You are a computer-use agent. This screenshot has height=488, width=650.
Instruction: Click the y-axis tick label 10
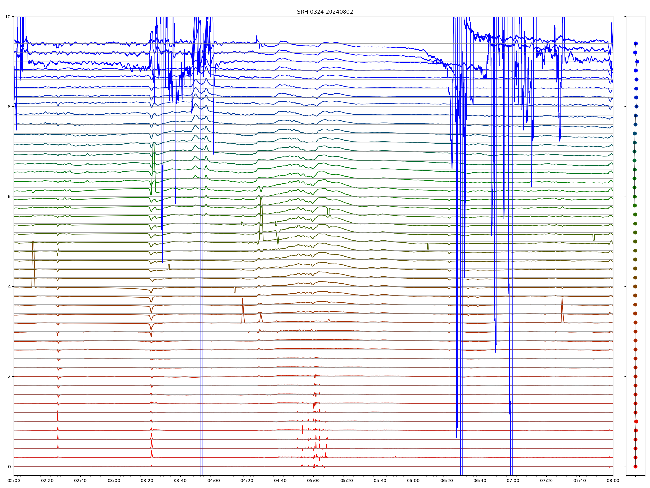[x=8, y=17]
